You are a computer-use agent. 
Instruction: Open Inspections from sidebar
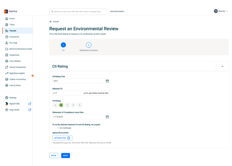(17, 55)
